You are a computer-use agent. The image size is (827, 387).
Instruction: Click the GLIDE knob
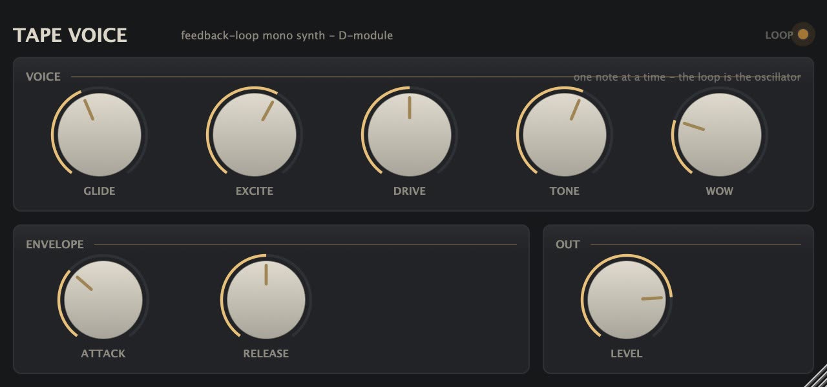point(99,135)
